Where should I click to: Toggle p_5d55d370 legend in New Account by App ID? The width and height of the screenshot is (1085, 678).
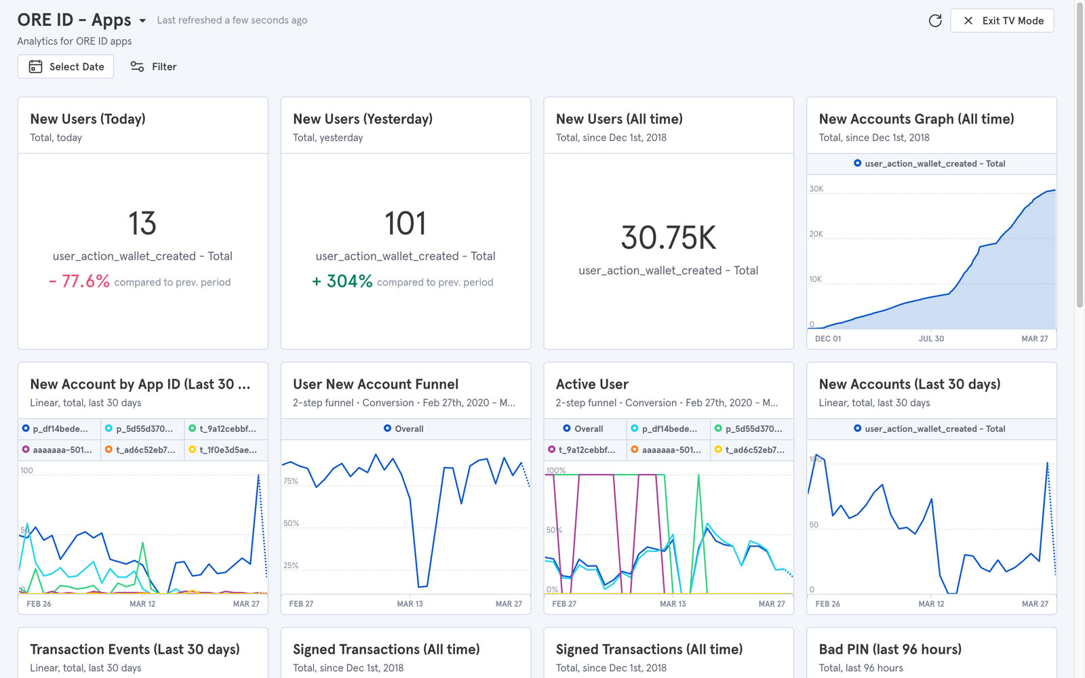tap(143, 428)
